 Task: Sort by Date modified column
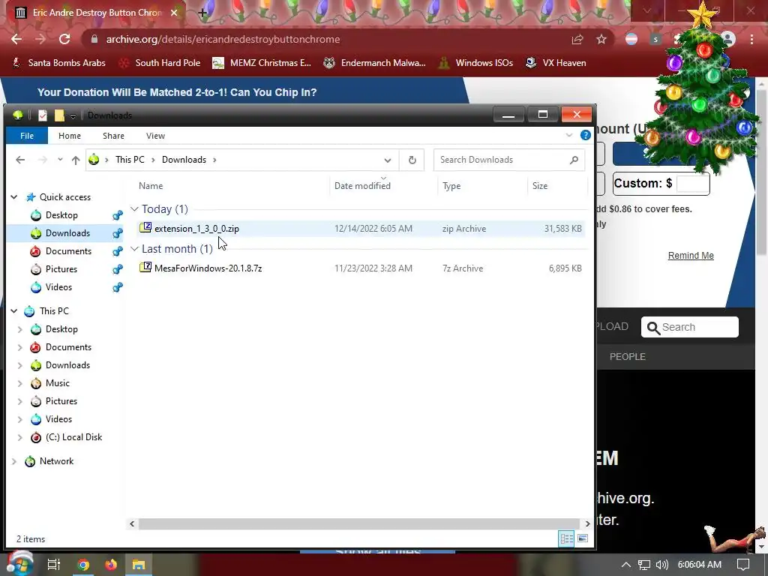point(362,186)
